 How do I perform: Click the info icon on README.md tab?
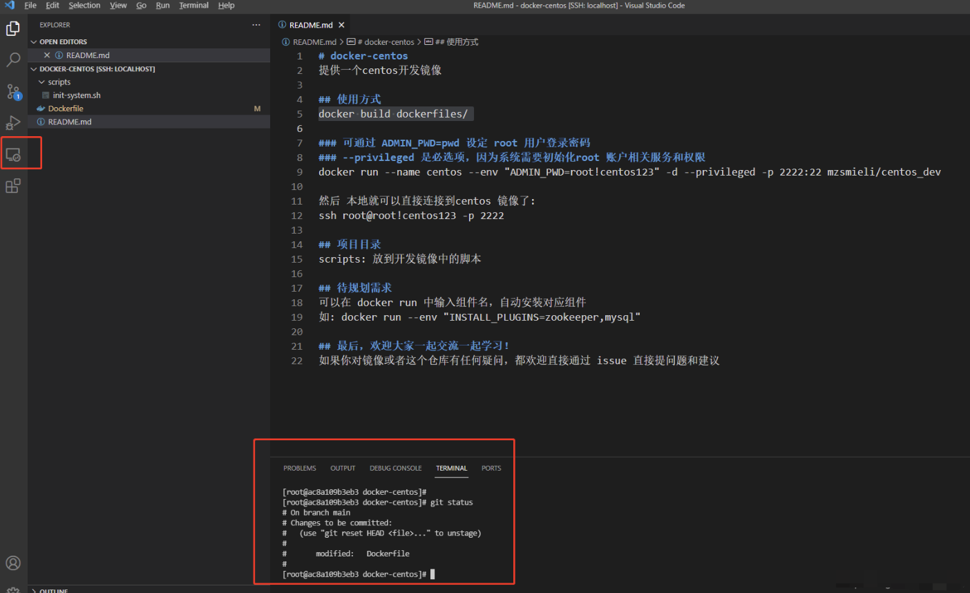click(282, 25)
